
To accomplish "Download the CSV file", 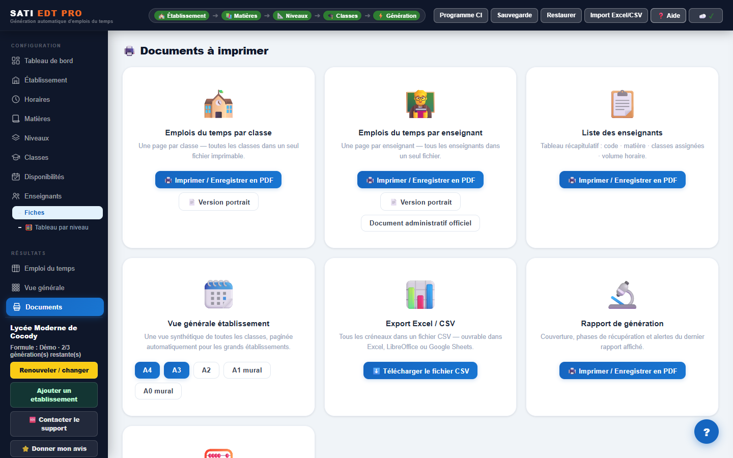I will pos(420,370).
